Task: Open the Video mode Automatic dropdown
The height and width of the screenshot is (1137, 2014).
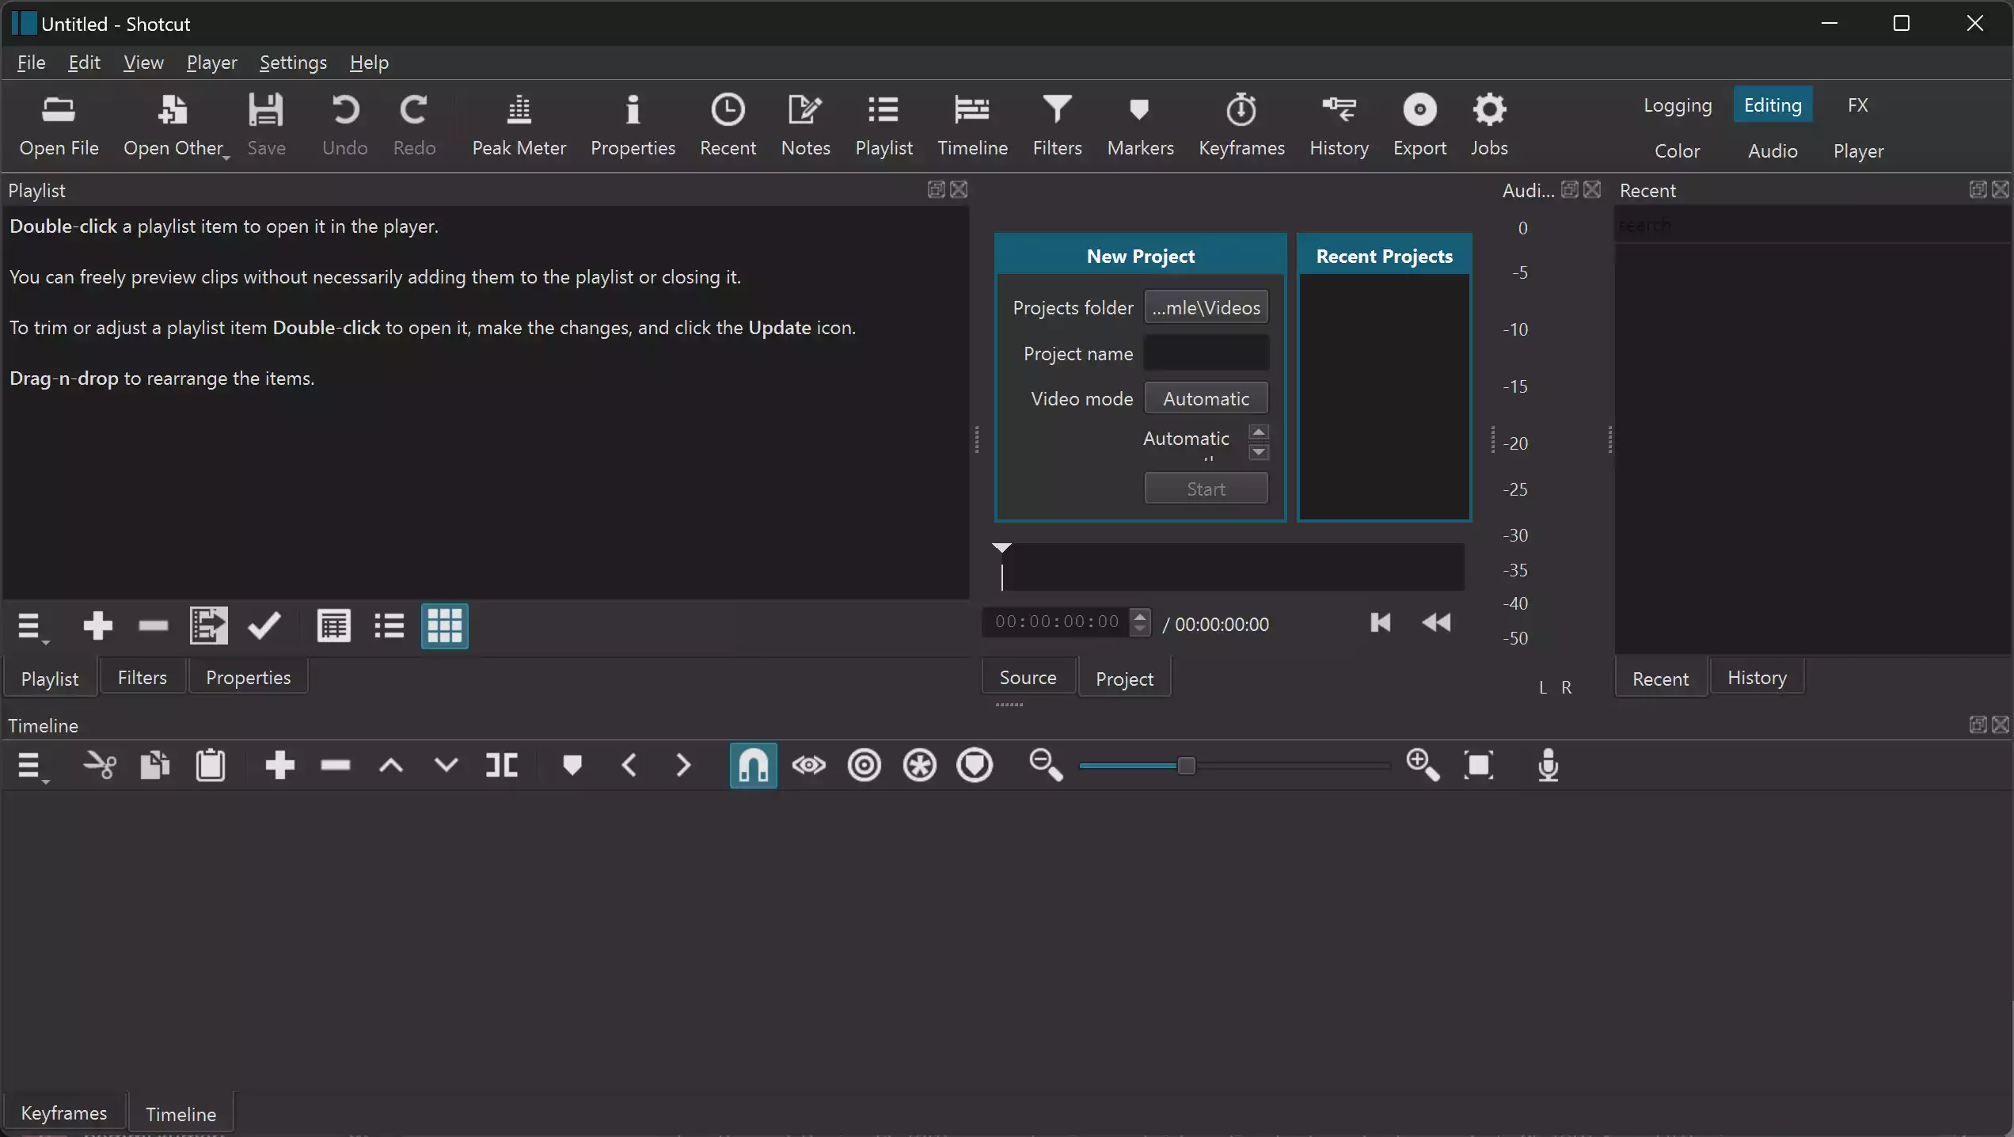Action: click(1206, 398)
